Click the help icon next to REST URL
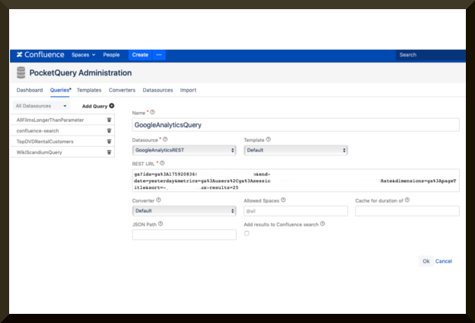This screenshot has width=475, height=323. point(162,163)
